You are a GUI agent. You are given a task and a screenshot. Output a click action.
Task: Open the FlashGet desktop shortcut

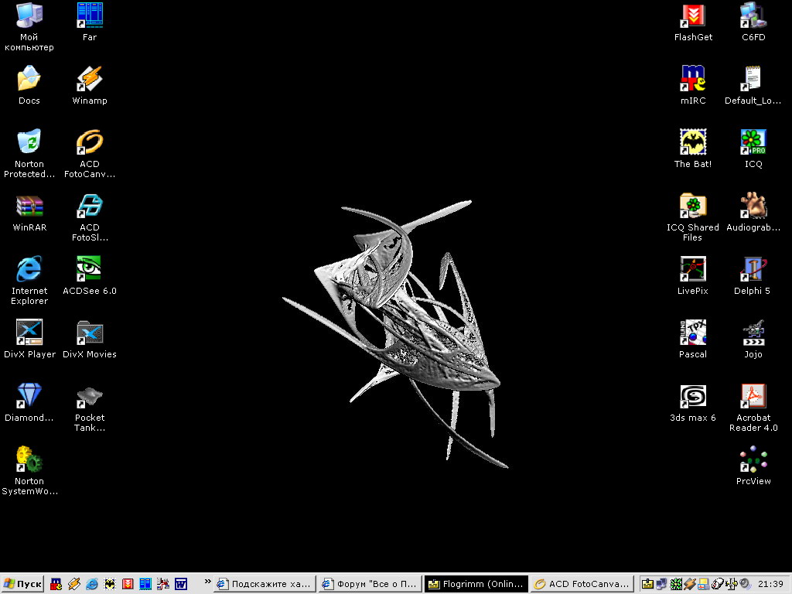click(692, 16)
